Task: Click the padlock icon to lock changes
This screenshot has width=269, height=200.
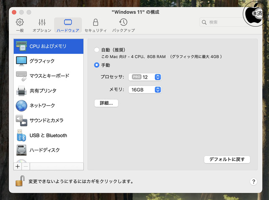Action: 20,181
